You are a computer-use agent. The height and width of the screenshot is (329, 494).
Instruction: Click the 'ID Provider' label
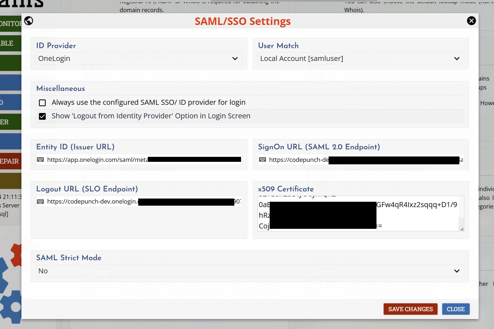click(56, 46)
